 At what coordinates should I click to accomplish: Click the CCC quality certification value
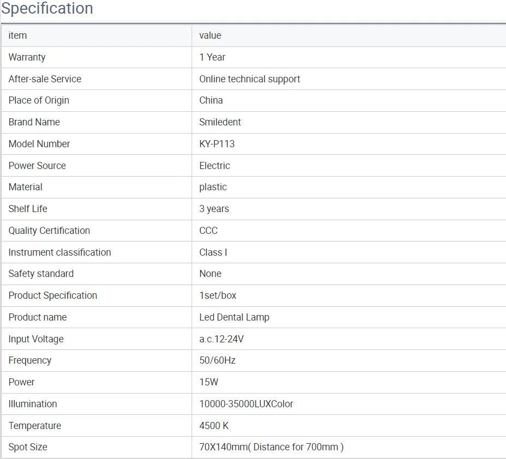pos(209,231)
